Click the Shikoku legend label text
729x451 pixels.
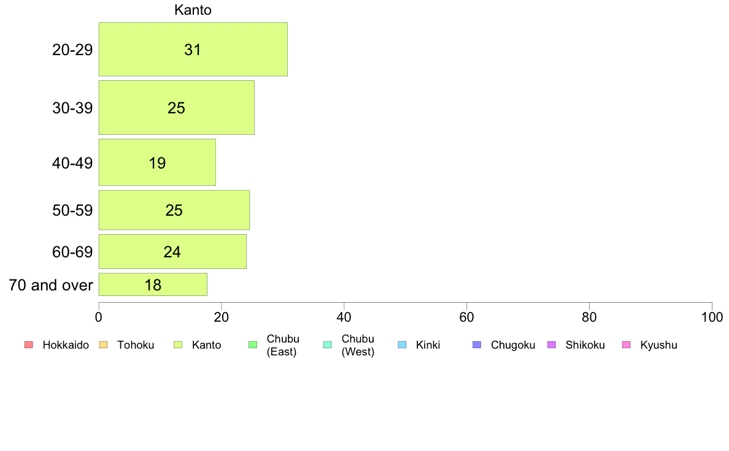click(x=585, y=345)
